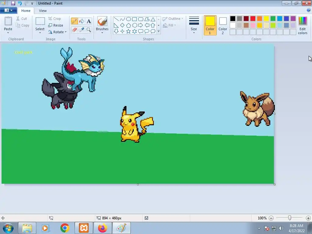The width and height of the screenshot is (312, 234).
Task: Choose the Six-point star shape
Action: click(x=134, y=31)
